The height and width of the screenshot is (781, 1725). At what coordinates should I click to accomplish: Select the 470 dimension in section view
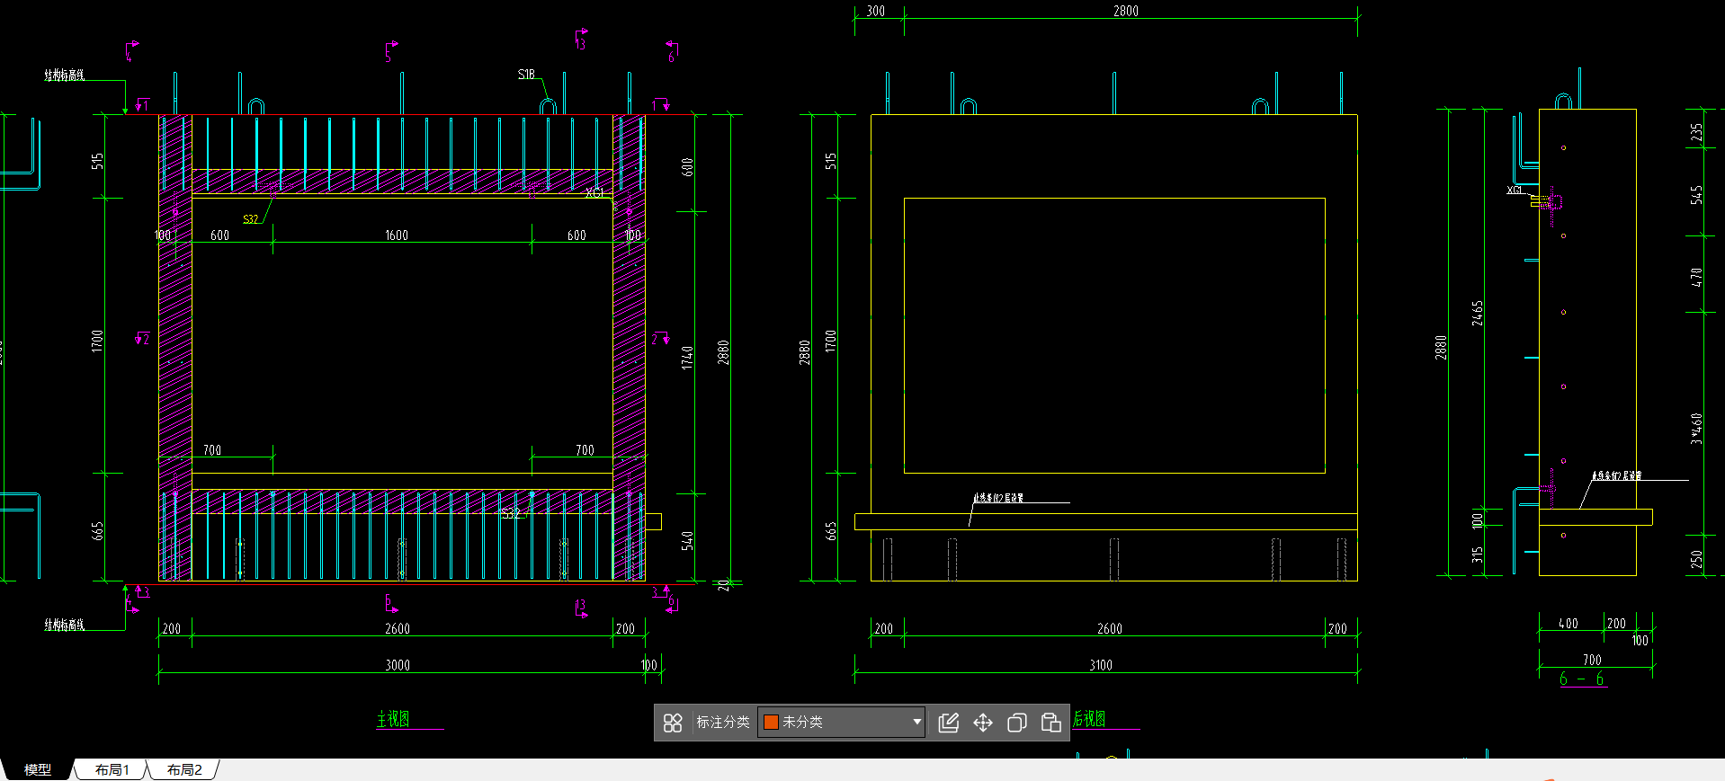(1696, 278)
